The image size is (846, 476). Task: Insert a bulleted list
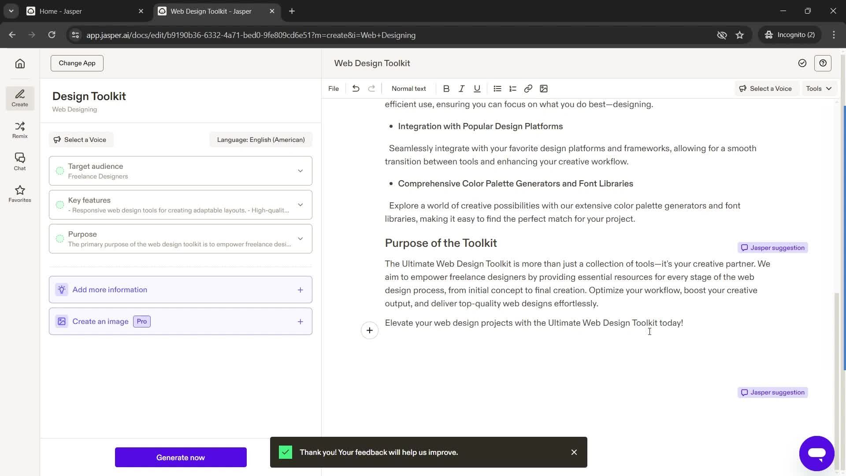coord(497,89)
